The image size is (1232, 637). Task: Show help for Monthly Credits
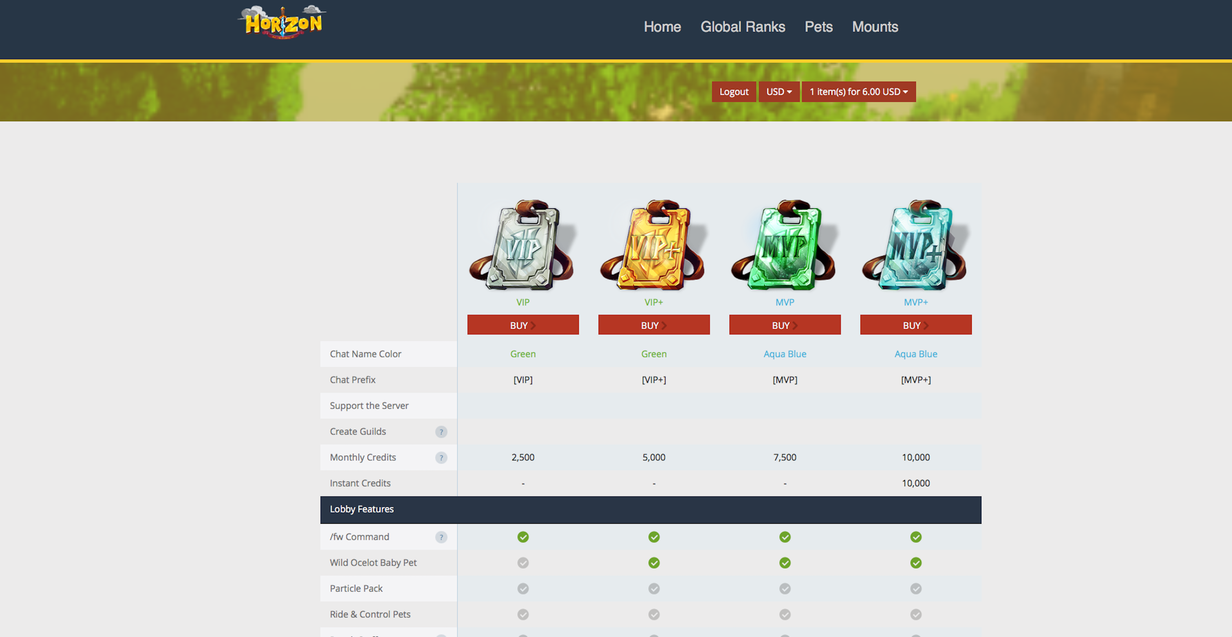[x=441, y=458]
